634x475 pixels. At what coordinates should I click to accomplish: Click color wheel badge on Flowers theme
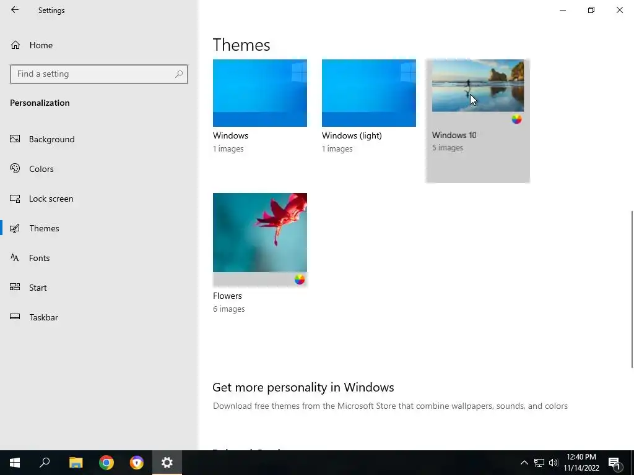tap(299, 280)
